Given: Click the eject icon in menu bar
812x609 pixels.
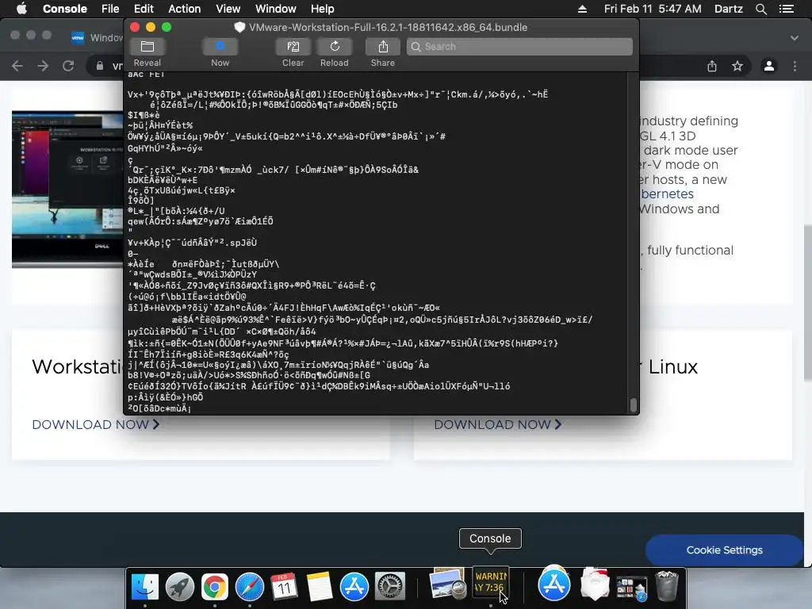Looking at the screenshot, I should coord(582,9).
